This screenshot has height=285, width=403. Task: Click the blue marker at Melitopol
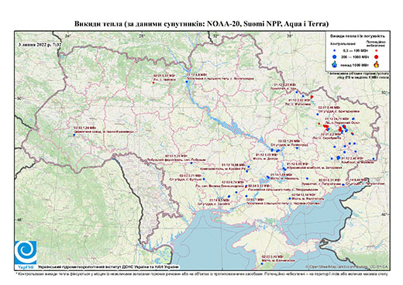(290, 198)
